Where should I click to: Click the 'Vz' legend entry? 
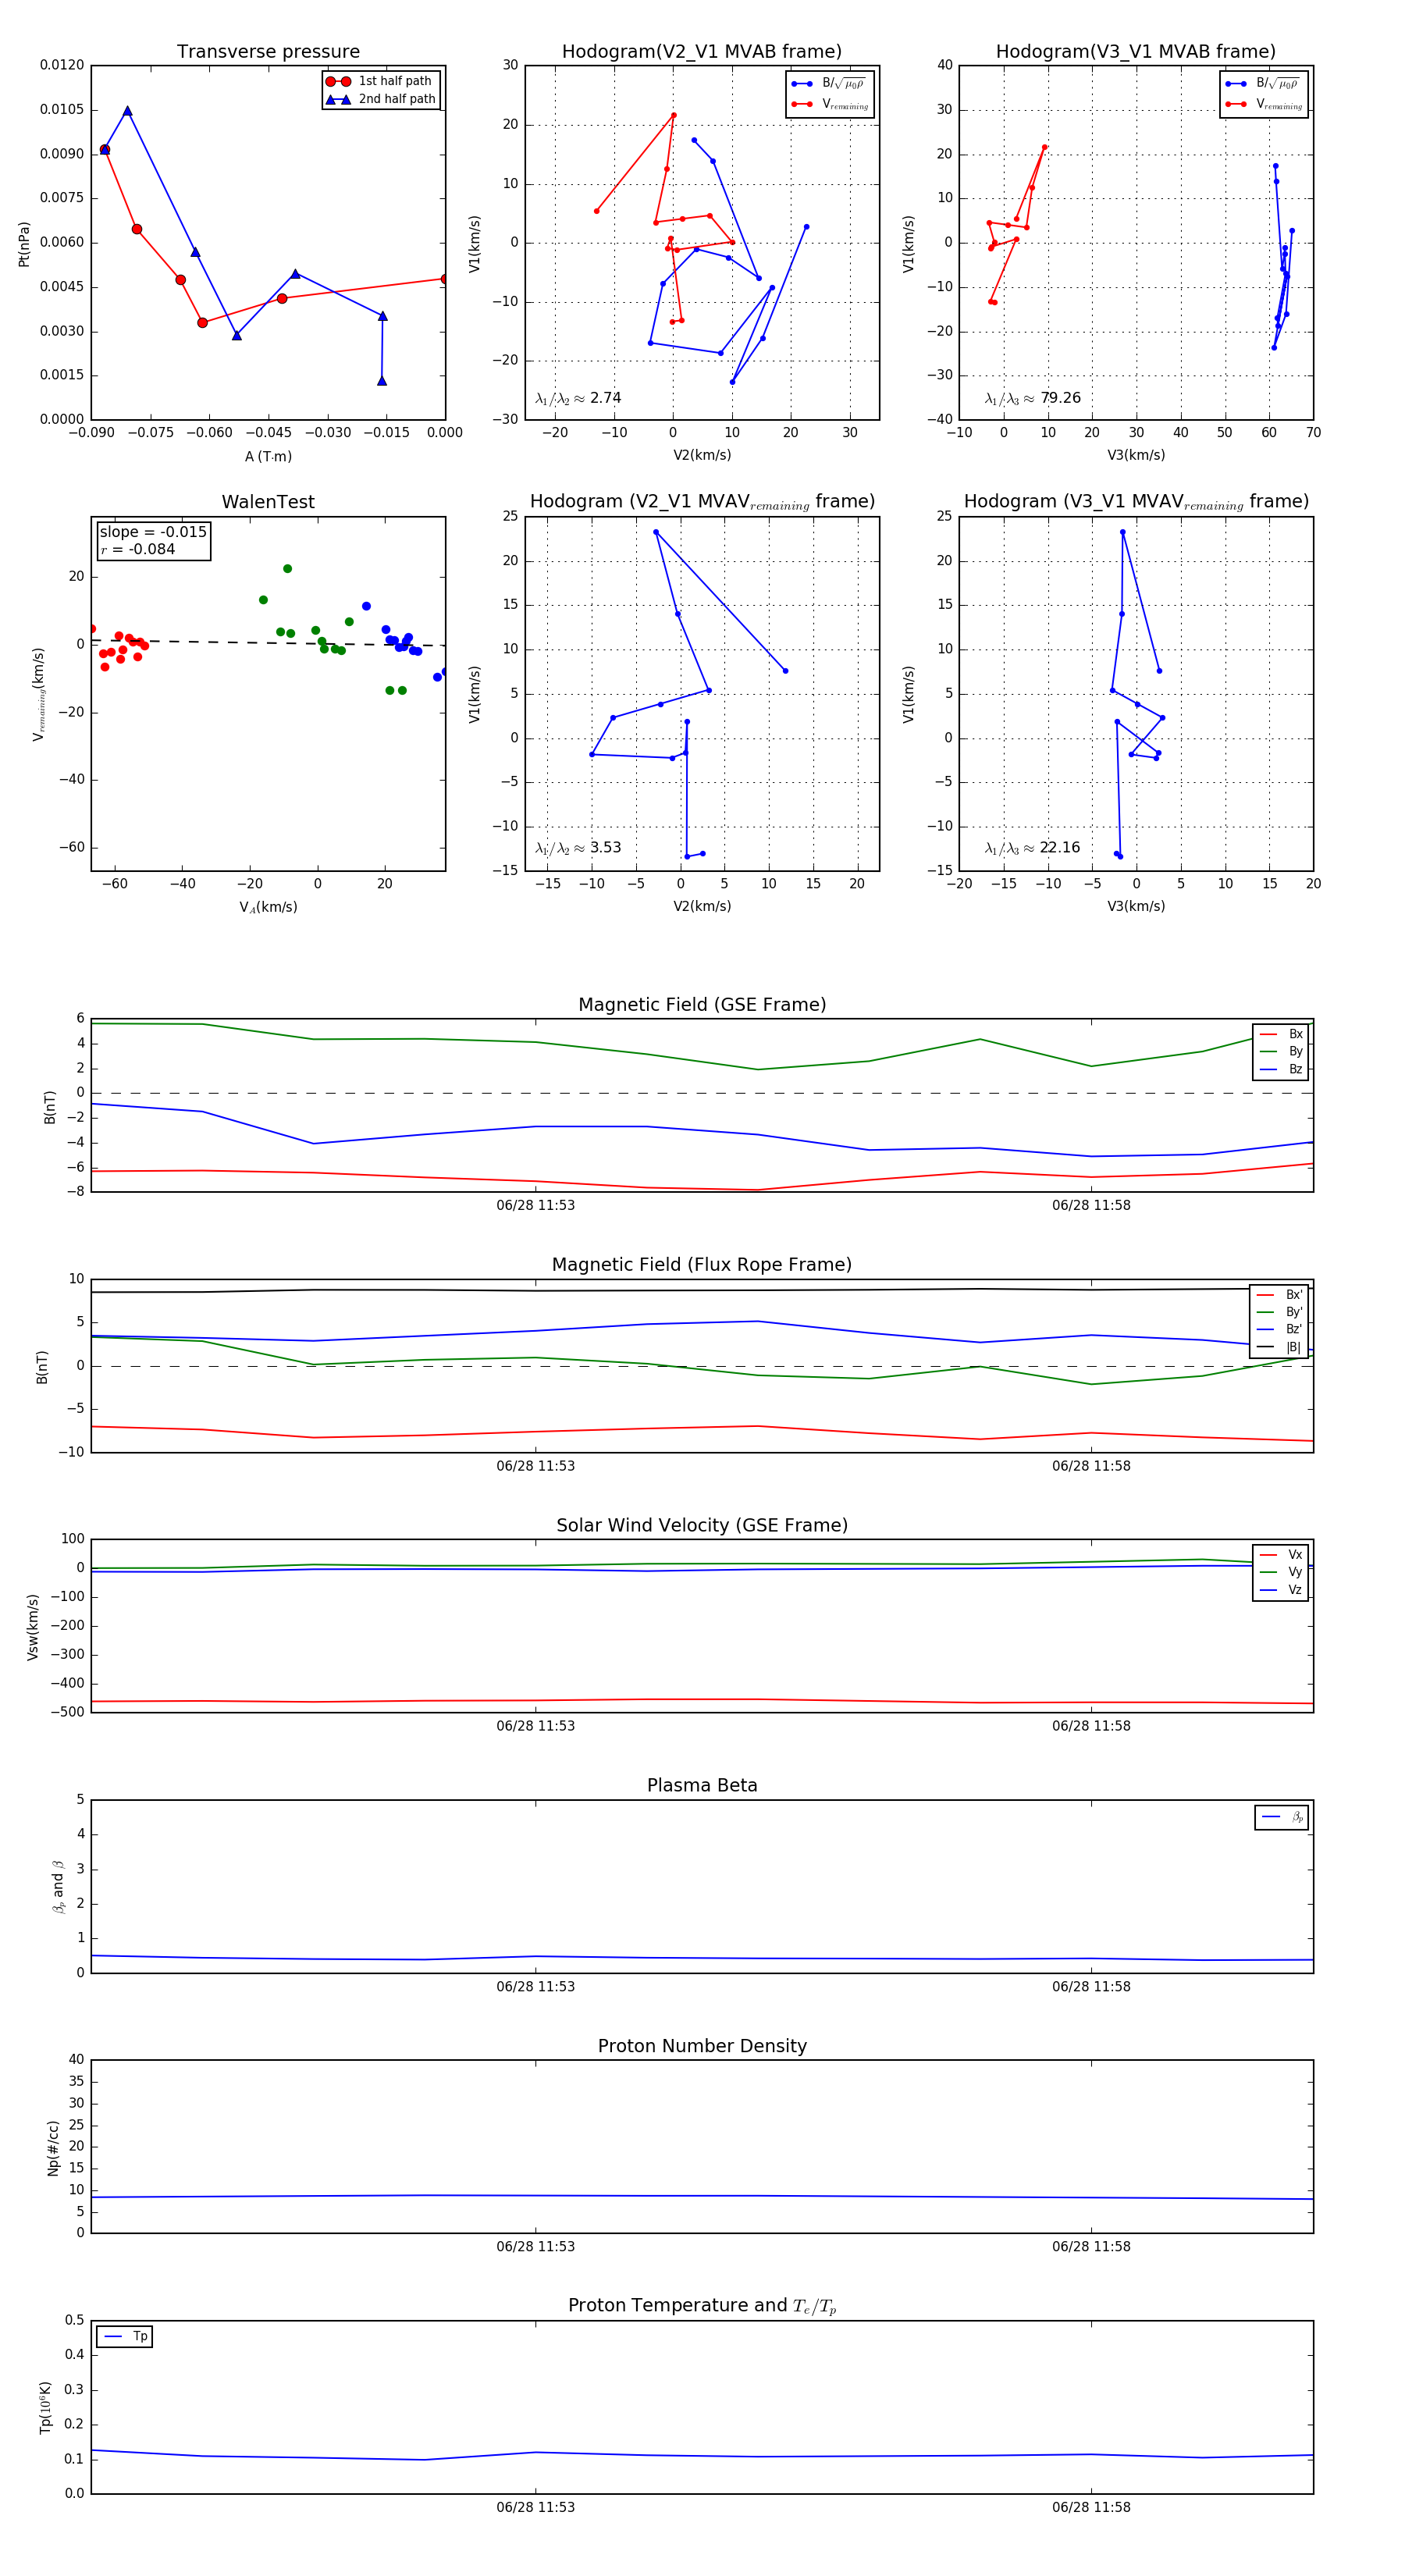tap(1282, 1590)
